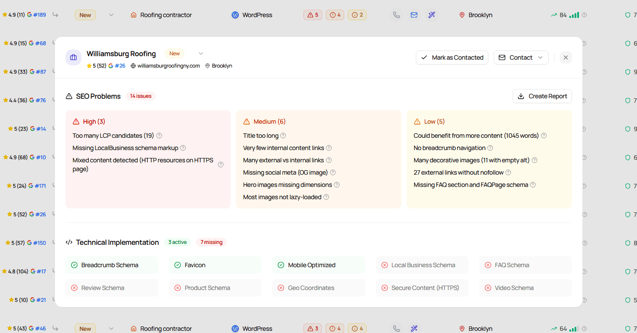The width and height of the screenshot is (637, 333).
Task: Click the Mark as Contacted button
Action: 452,57
